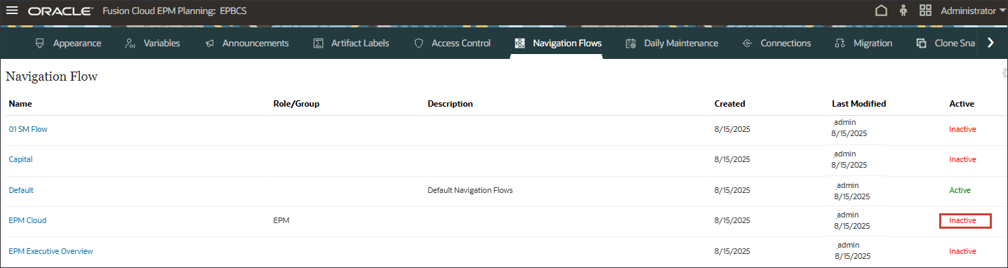Click the Announcements megaphone icon
The image size is (1008, 268).
209,43
